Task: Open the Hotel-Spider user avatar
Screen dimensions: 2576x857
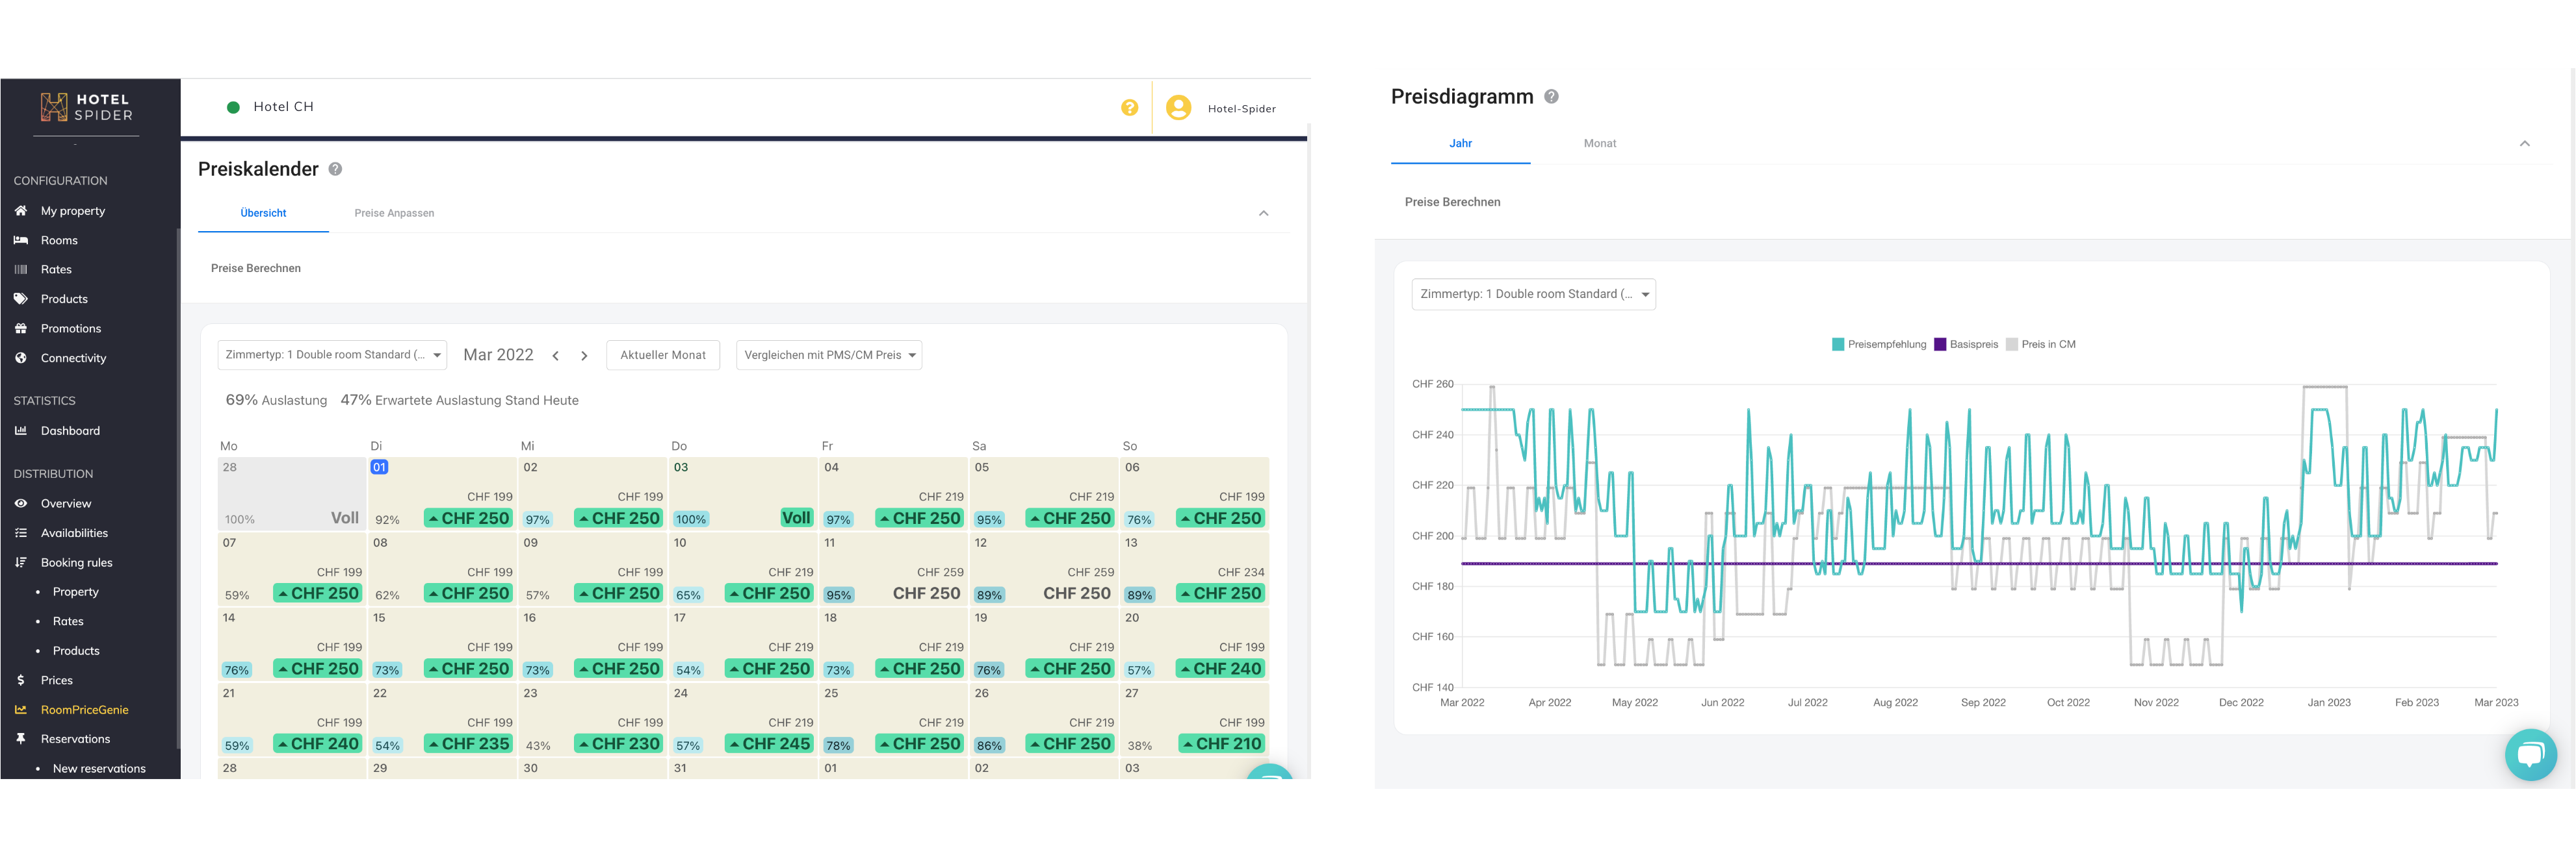Action: point(1178,108)
